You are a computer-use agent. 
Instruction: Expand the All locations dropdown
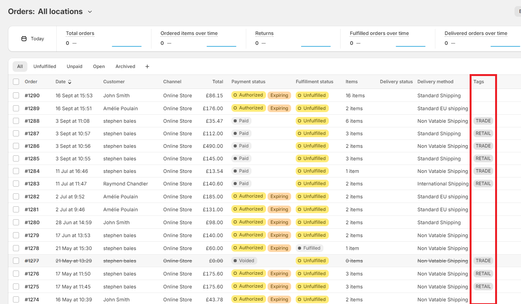coord(90,12)
